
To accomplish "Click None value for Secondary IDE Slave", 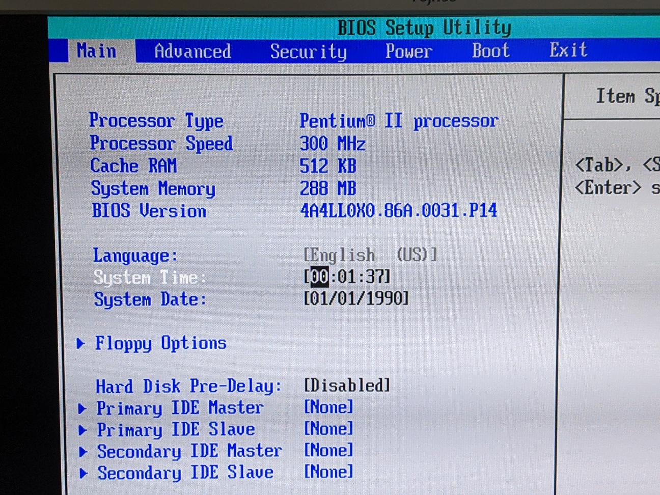I will pos(328,472).
